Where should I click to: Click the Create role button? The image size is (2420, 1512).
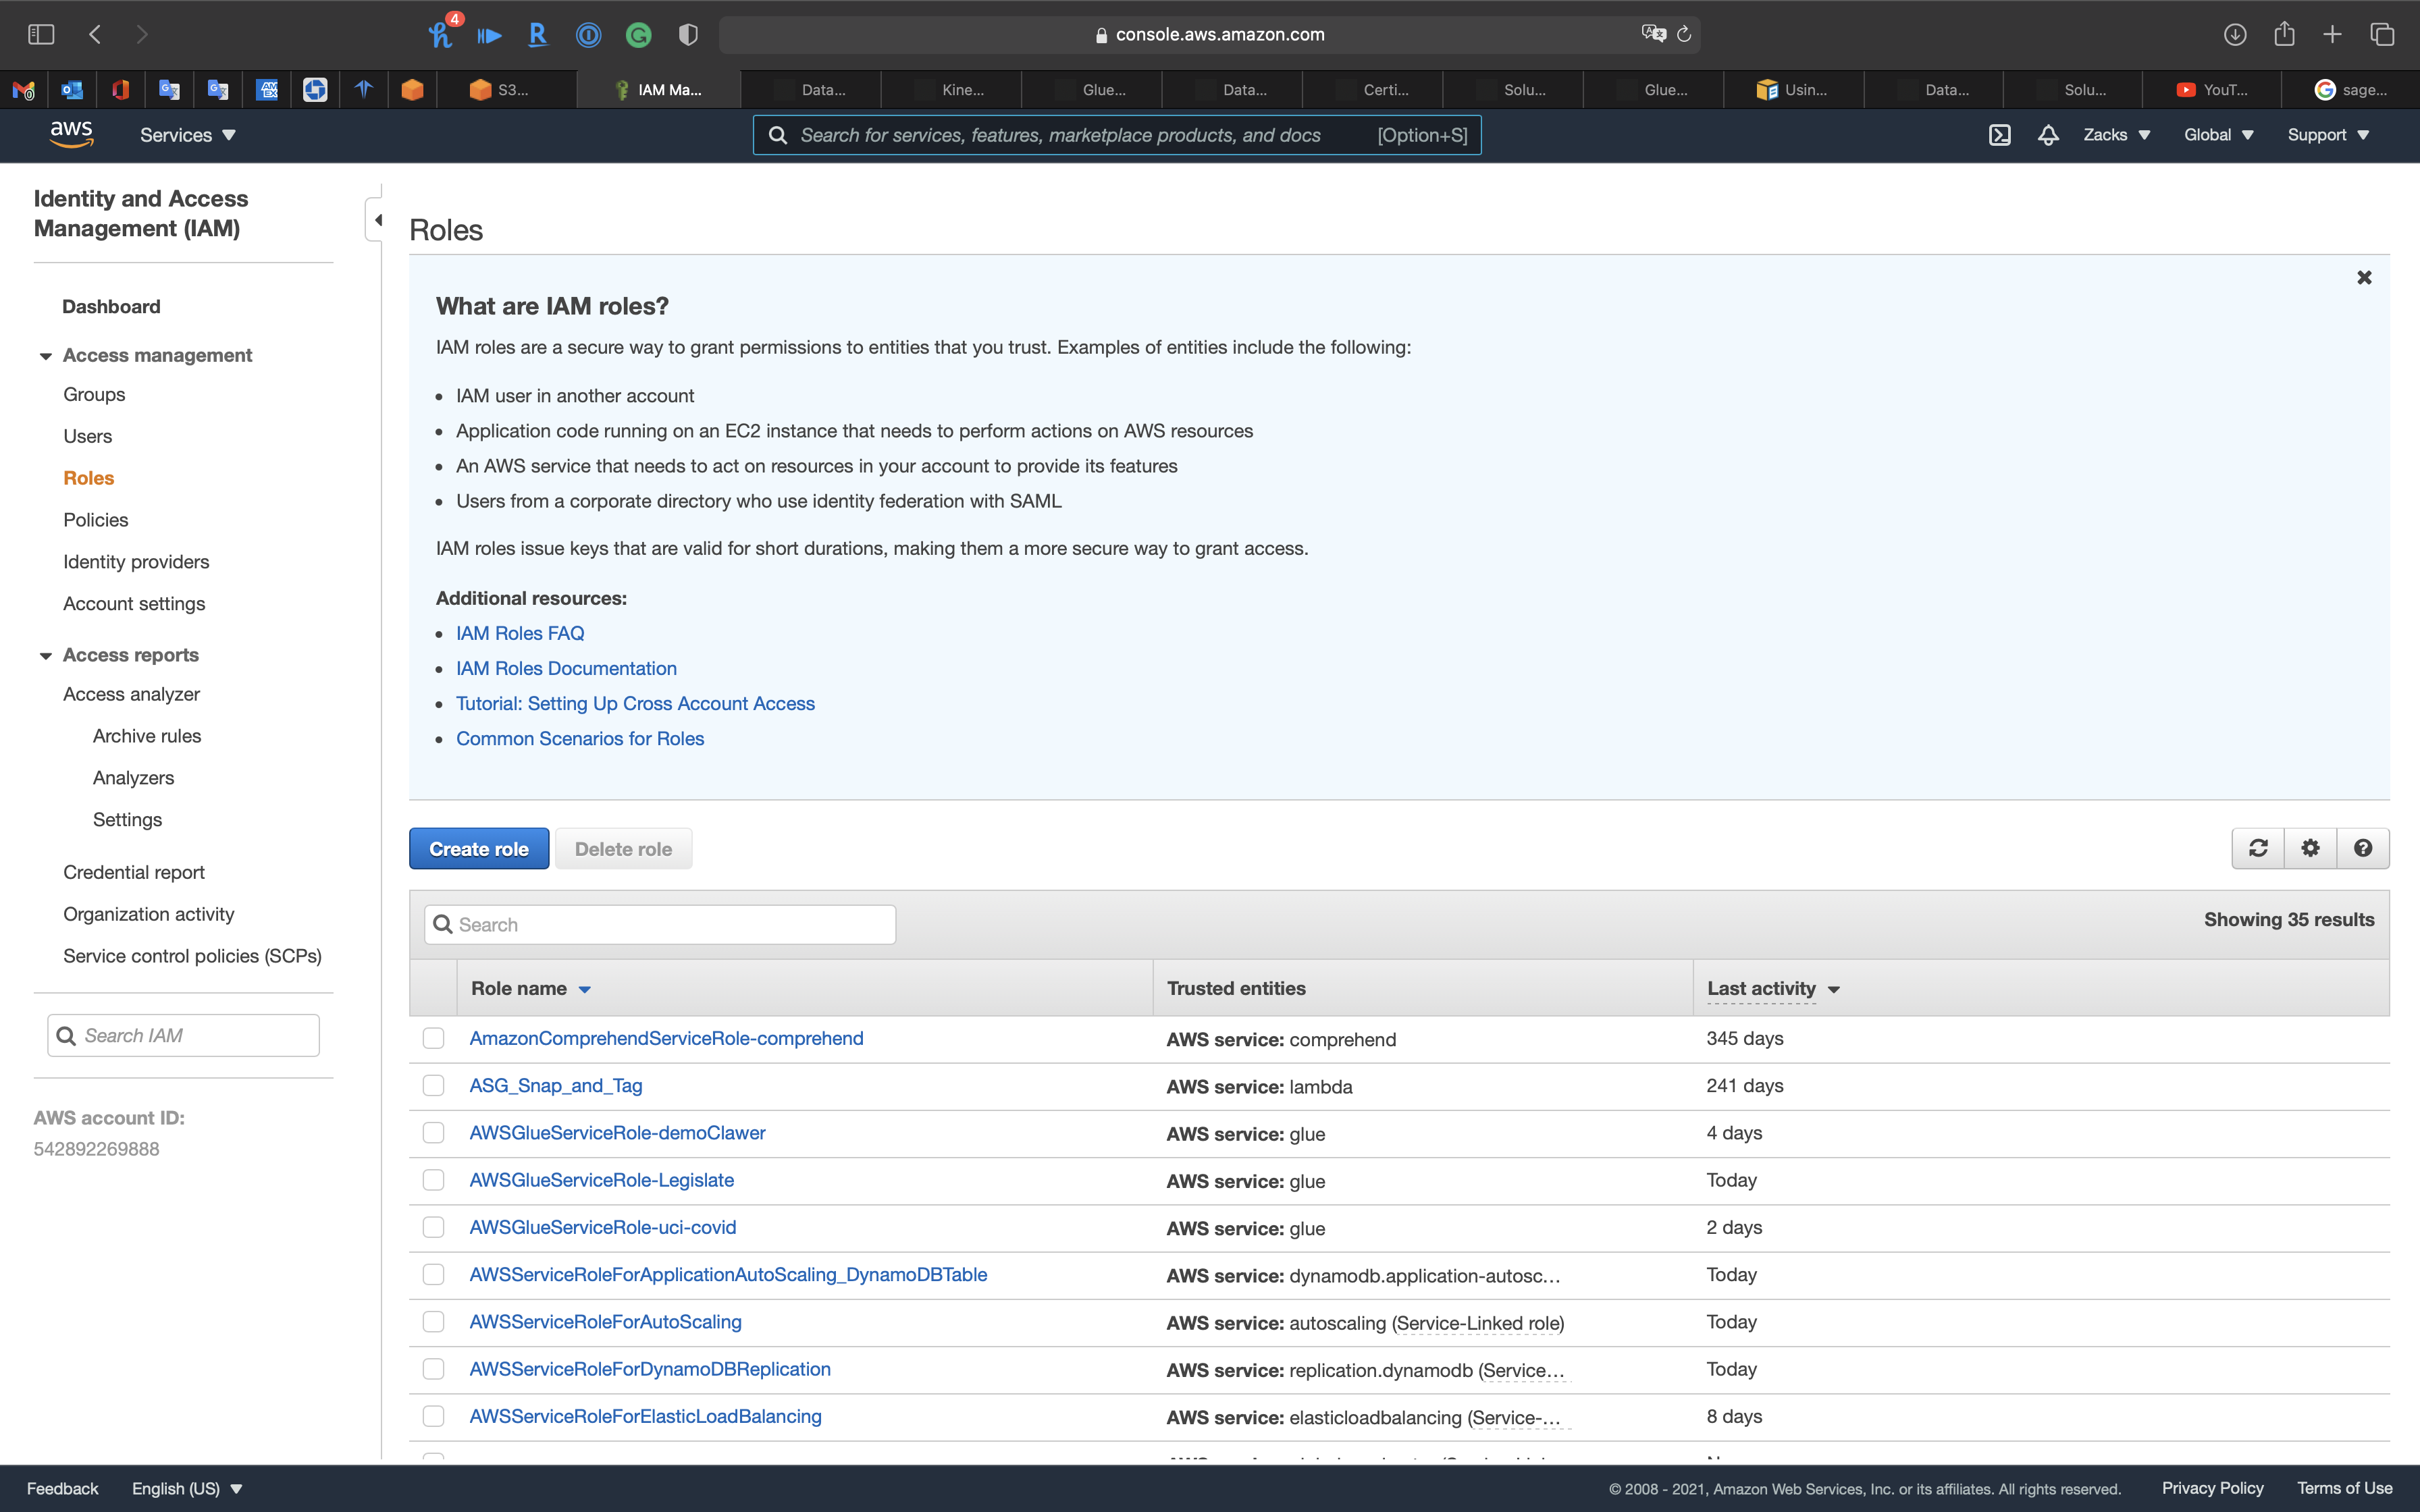[x=479, y=849]
